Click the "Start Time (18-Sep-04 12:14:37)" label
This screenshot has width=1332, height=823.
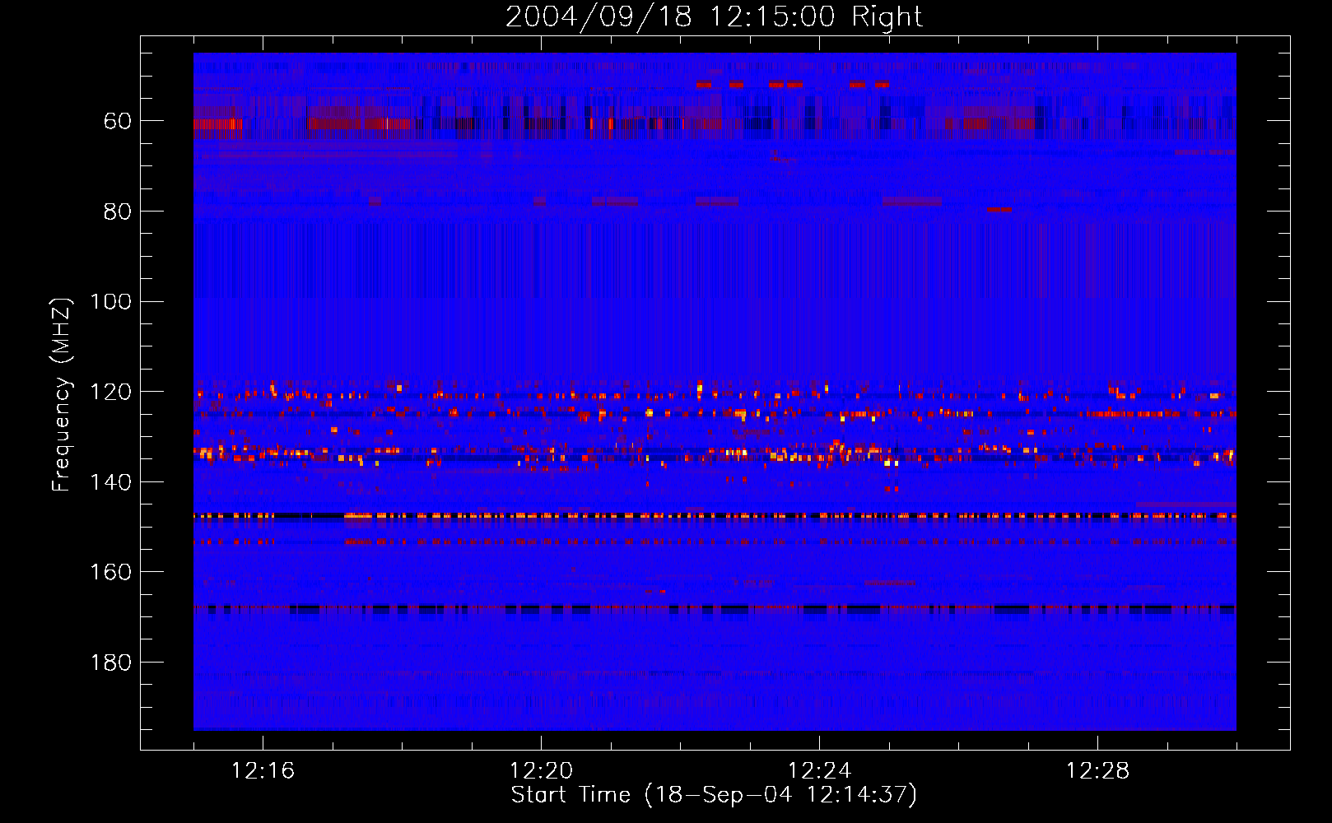(x=714, y=795)
